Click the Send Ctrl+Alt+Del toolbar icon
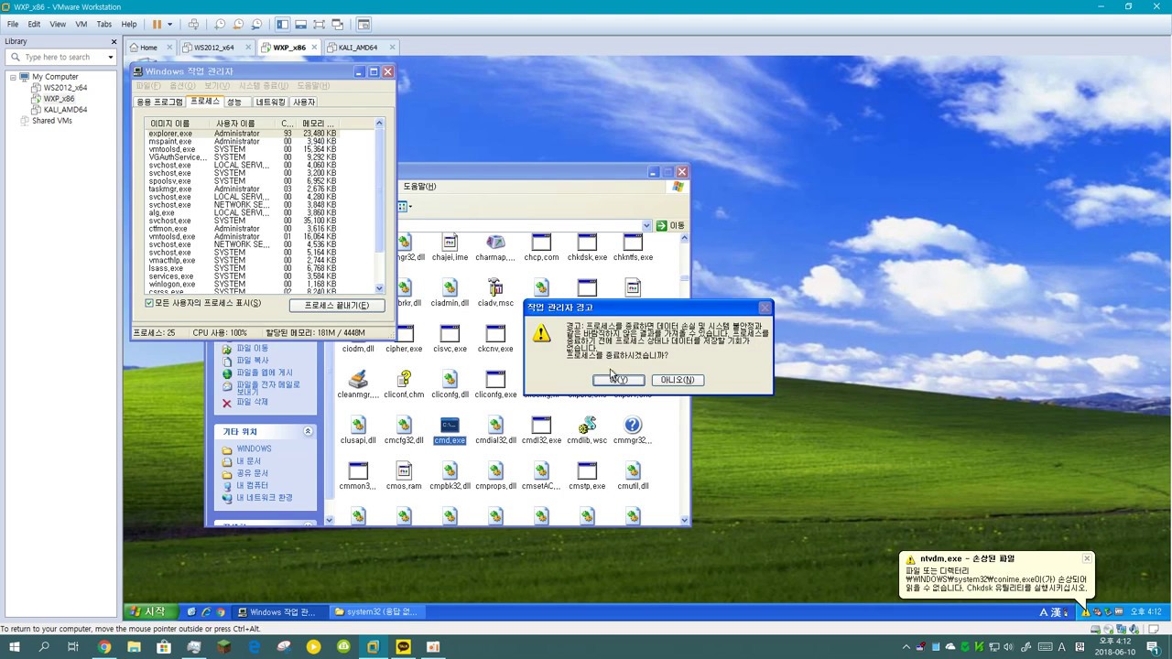 point(192,24)
